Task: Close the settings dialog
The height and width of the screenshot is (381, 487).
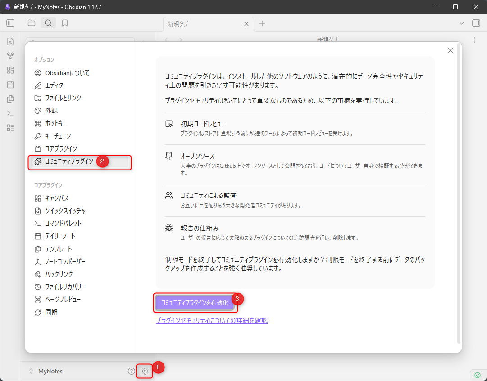Action: pyautogui.click(x=451, y=50)
